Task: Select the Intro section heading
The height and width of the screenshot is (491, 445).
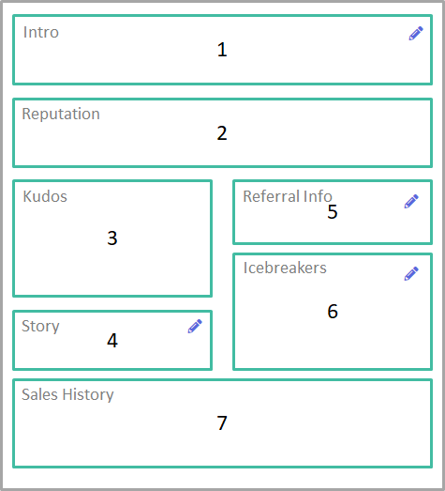Action: click(41, 32)
